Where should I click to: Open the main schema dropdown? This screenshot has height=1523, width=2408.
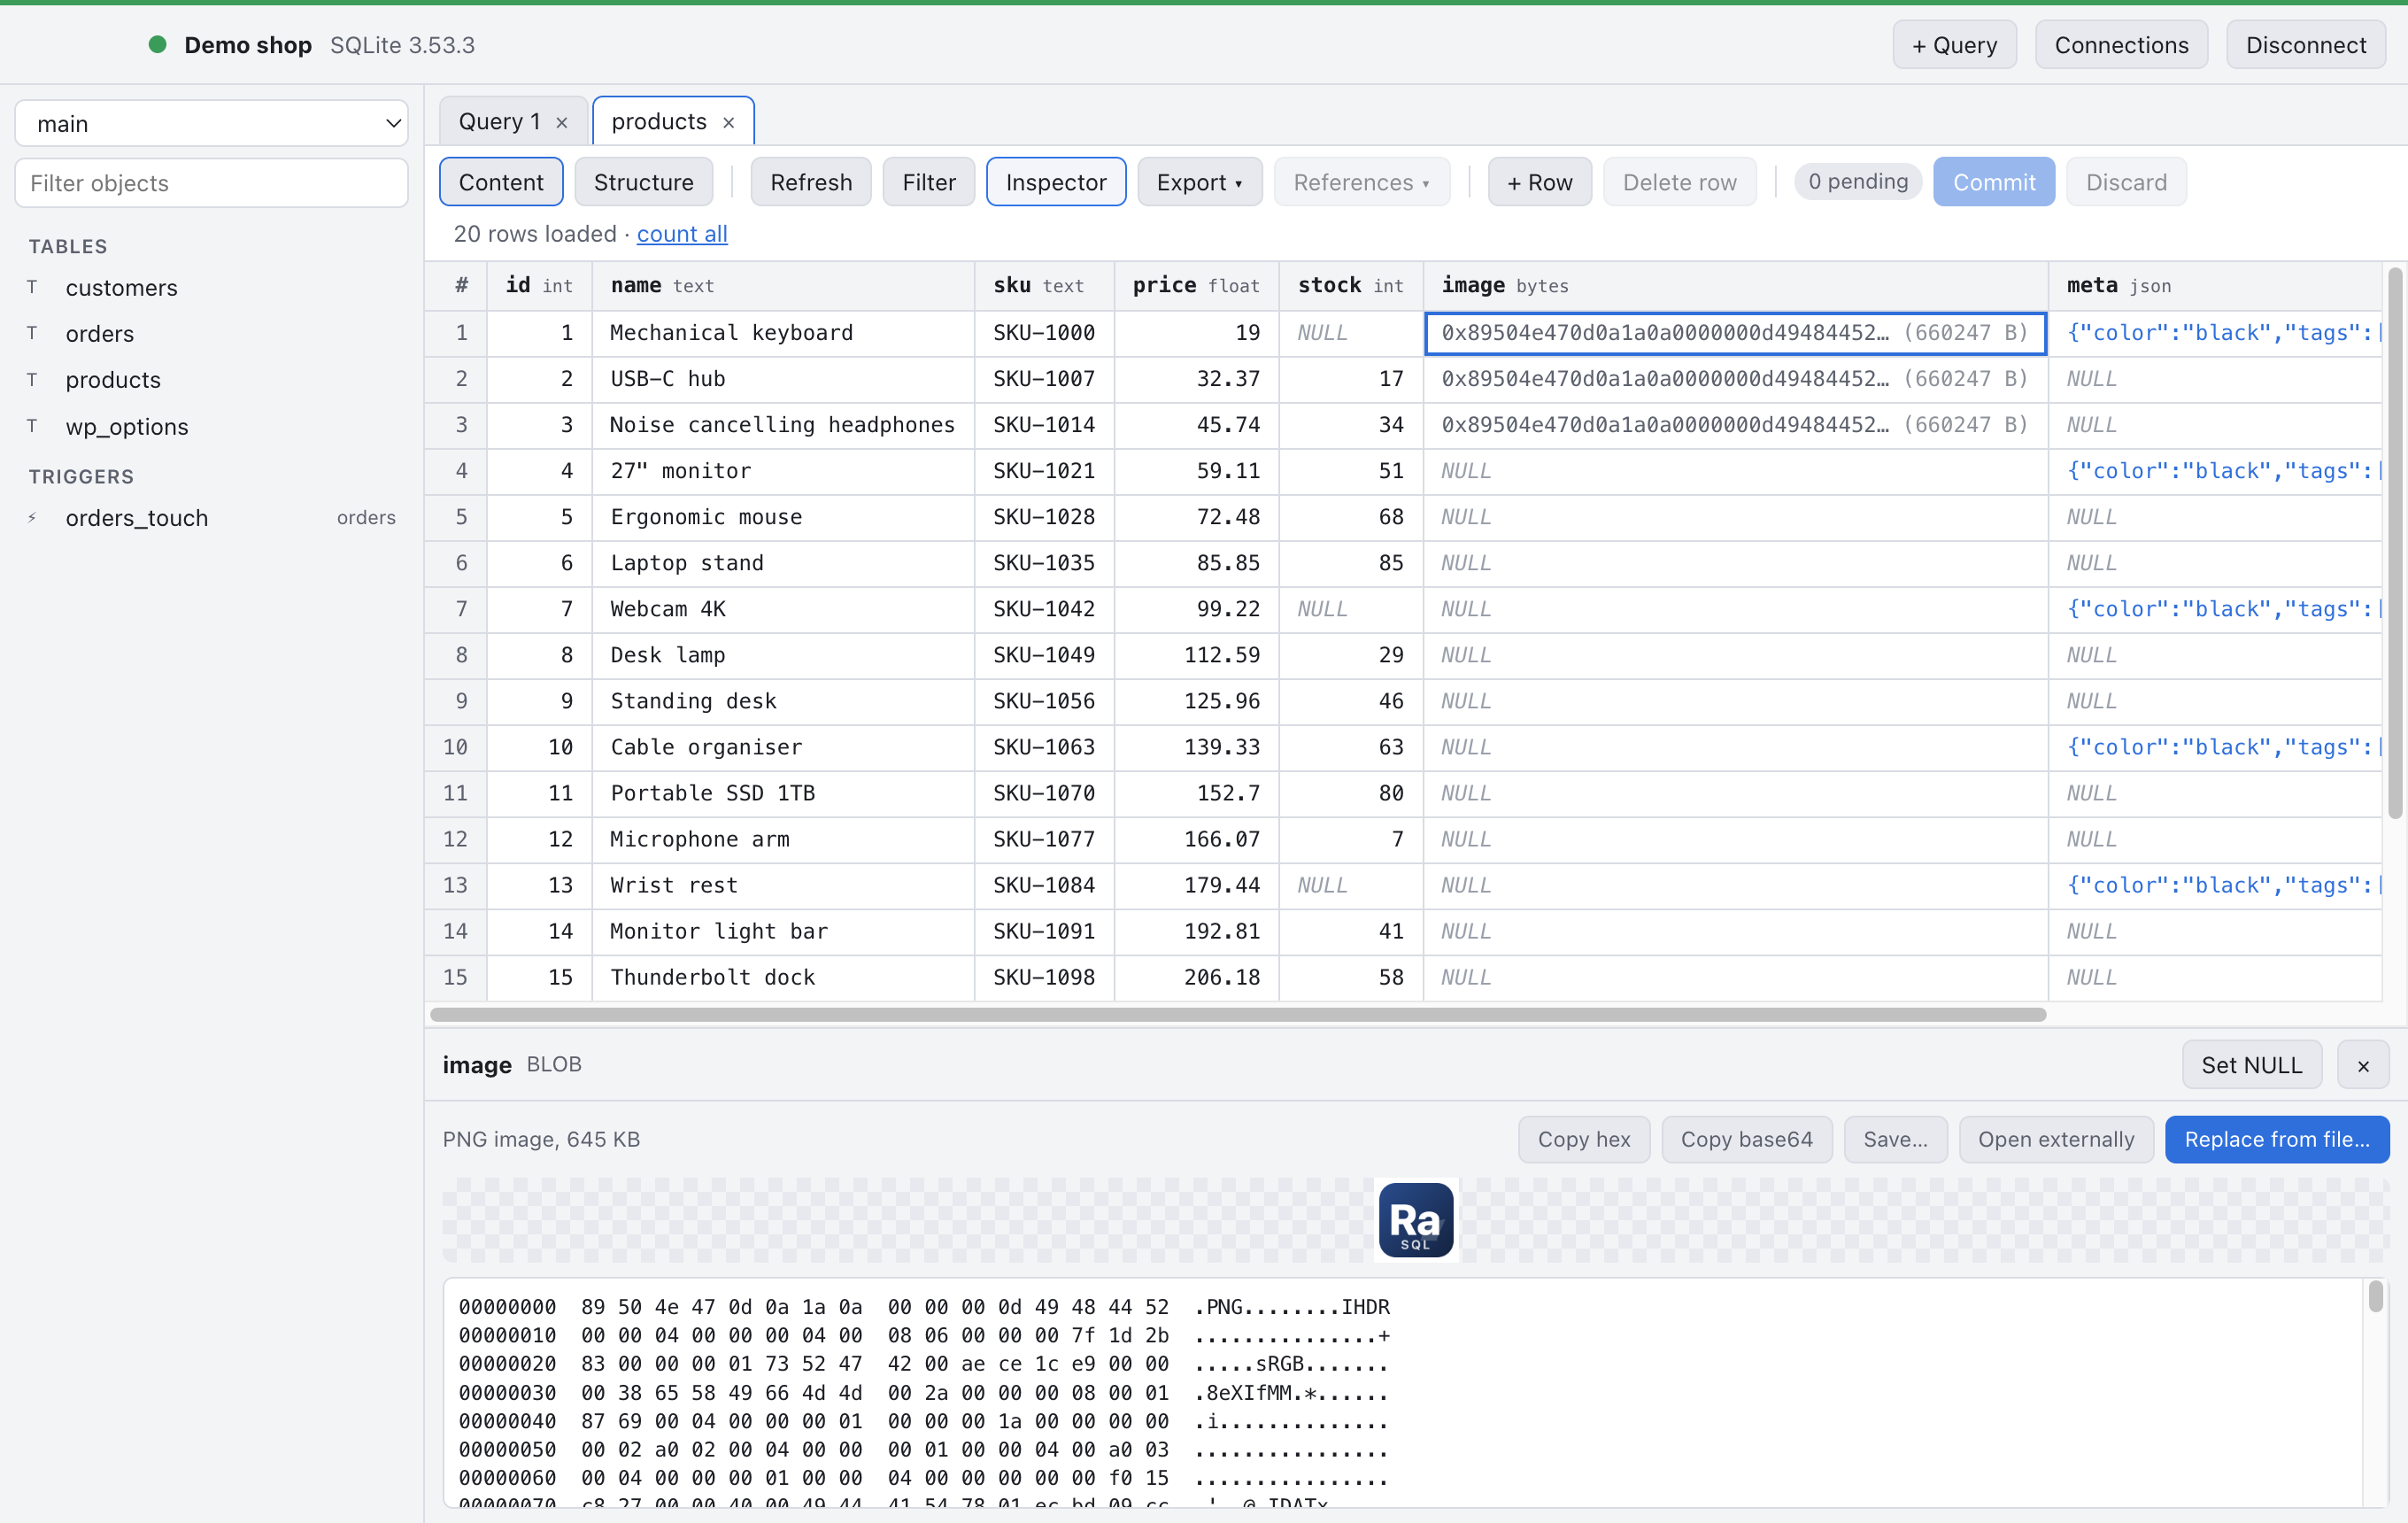point(211,123)
